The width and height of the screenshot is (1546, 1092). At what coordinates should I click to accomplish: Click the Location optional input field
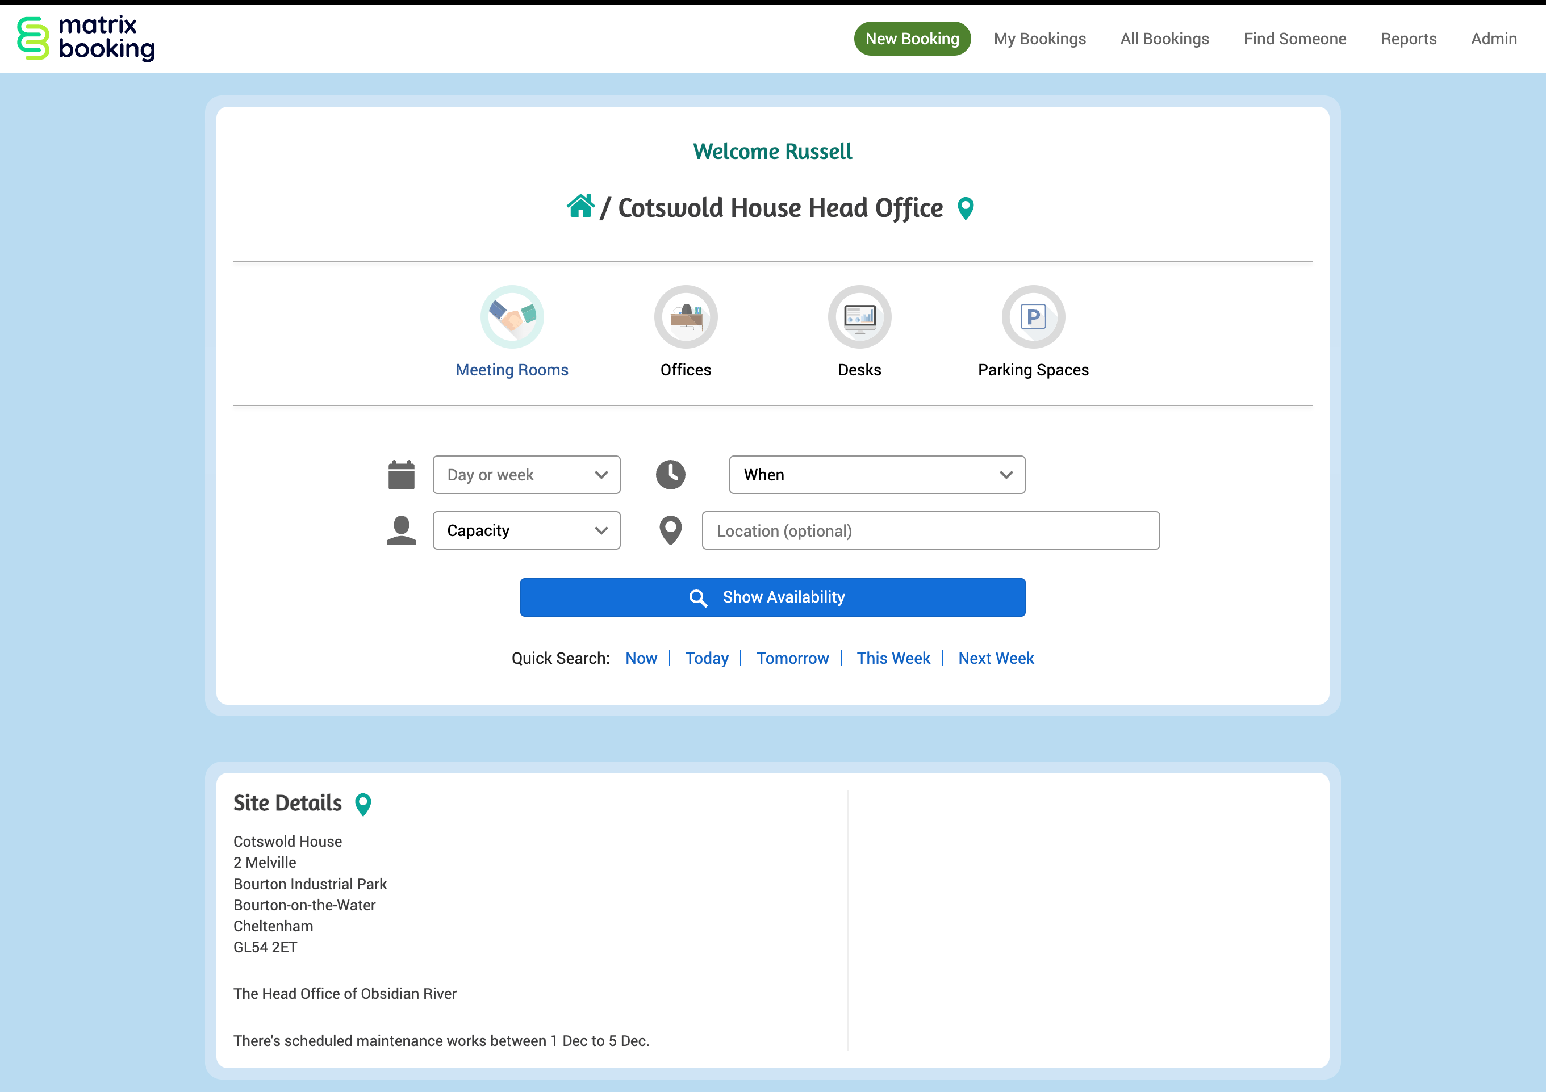[x=930, y=530]
